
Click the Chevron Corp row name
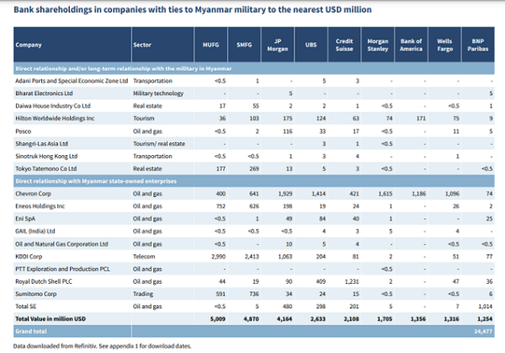33,194
